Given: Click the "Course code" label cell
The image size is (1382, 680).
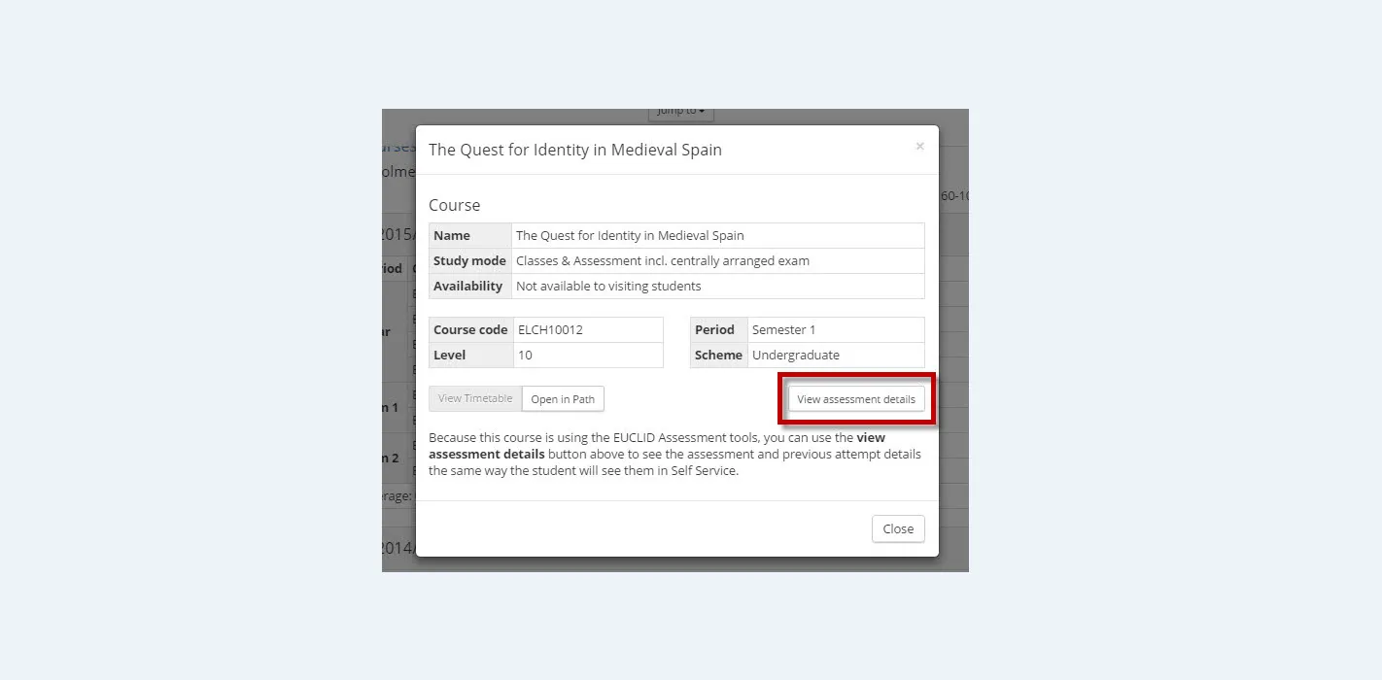Looking at the screenshot, I should coord(470,330).
